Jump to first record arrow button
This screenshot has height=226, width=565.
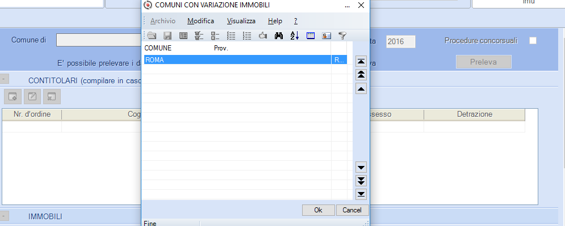click(x=361, y=61)
